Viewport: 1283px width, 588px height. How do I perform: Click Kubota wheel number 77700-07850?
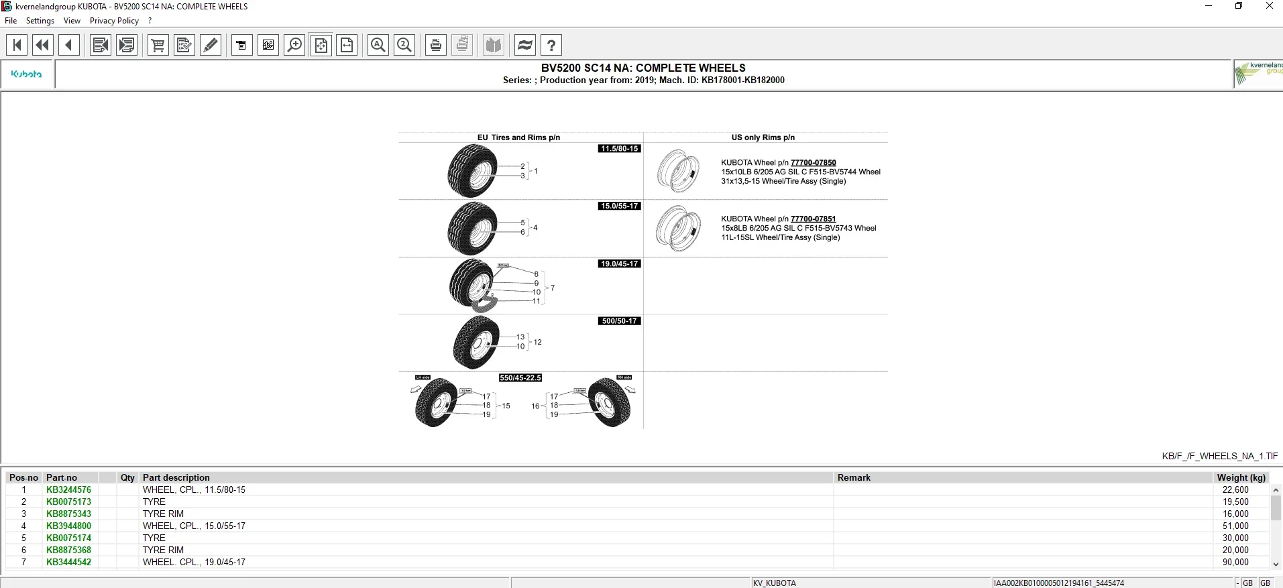[813, 162]
